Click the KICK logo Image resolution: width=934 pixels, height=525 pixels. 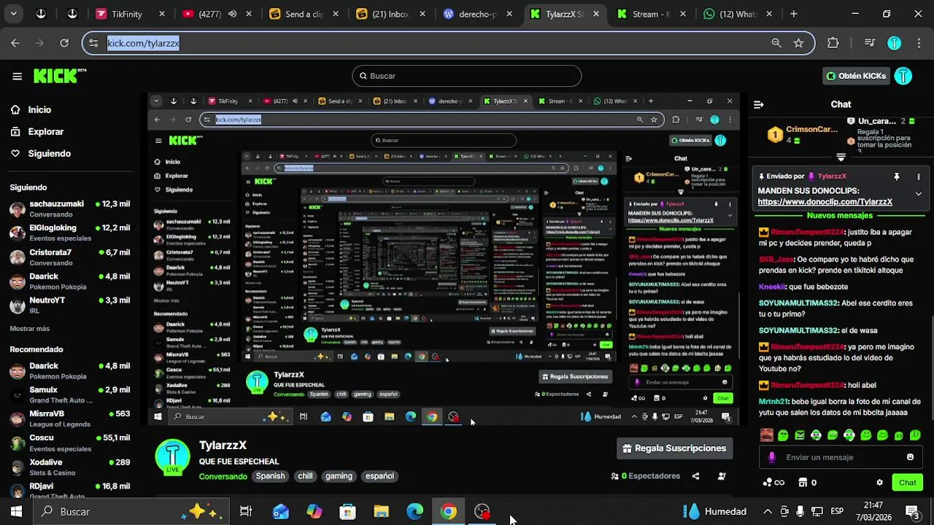pyautogui.click(x=60, y=76)
